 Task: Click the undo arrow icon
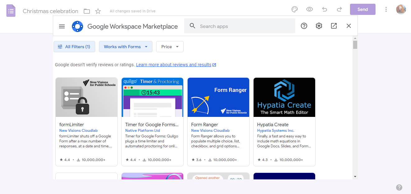point(325,9)
